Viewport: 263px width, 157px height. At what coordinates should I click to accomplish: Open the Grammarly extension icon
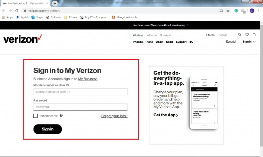pos(236,11)
